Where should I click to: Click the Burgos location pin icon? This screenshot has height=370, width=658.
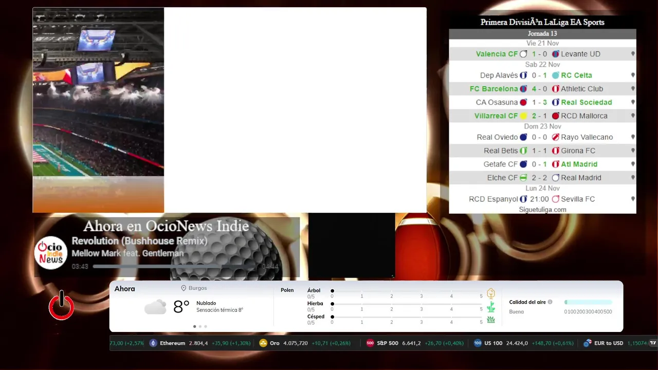(184, 288)
